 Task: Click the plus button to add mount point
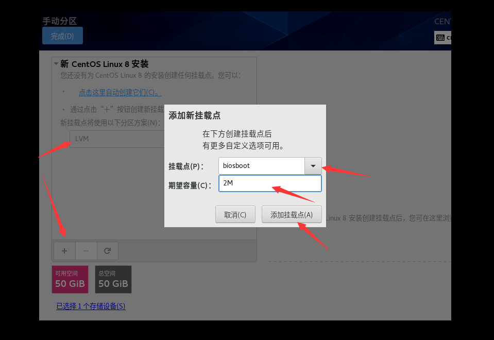tap(64, 251)
